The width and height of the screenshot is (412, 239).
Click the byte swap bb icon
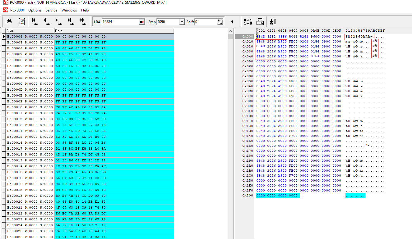pyautogui.click(x=260, y=22)
